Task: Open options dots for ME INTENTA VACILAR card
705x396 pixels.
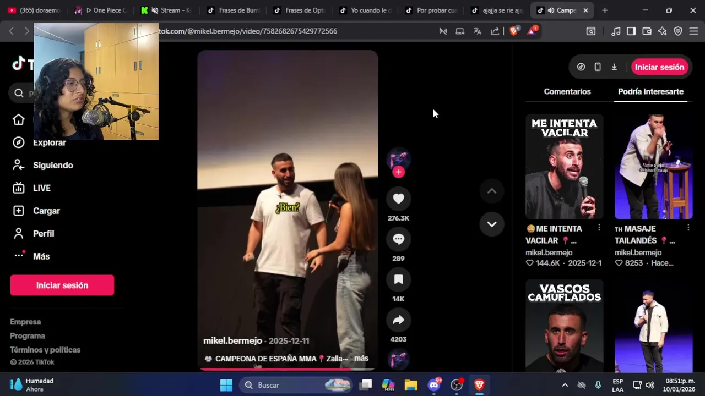Action: coord(599,227)
